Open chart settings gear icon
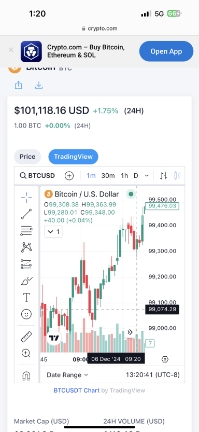Image resolution: width=199 pixels, height=432 pixels. point(165,359)
